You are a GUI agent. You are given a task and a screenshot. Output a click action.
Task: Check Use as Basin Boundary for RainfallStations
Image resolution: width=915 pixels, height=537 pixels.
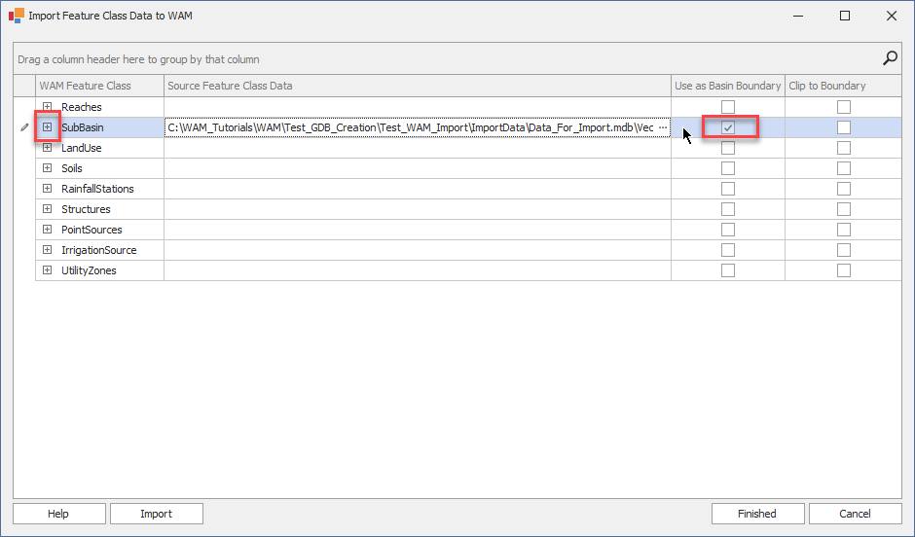pos(728,189)
